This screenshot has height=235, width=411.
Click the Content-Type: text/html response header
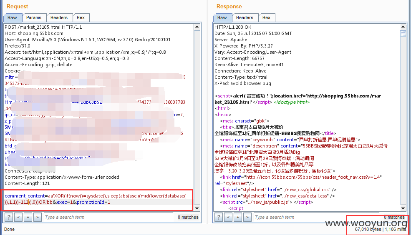(x=241, y=77)
